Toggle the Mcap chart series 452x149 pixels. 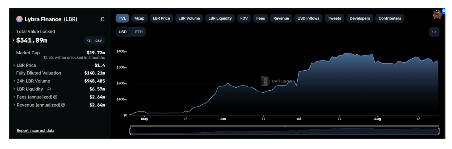point(139,18)
